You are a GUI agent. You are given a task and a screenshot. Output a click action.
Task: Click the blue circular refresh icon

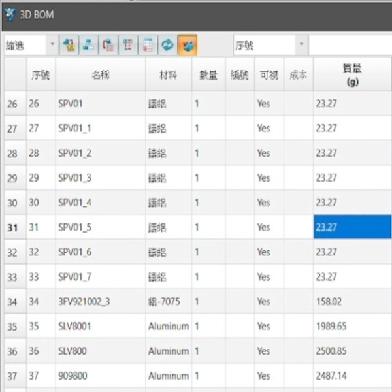click(167, 45)
